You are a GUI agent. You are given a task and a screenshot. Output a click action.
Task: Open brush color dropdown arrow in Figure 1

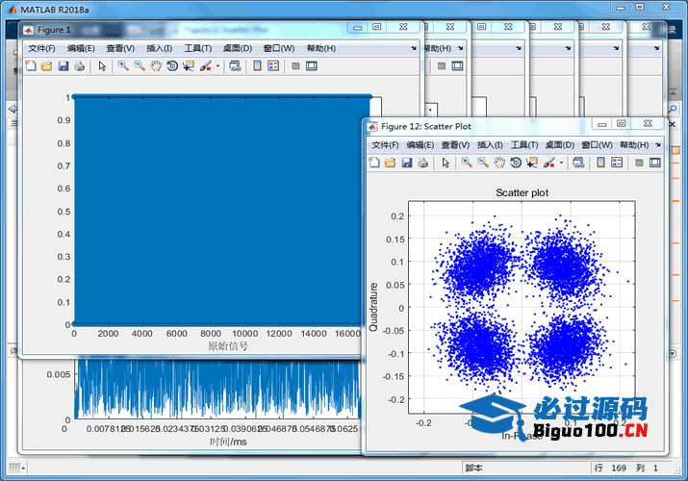click(218, 66)
